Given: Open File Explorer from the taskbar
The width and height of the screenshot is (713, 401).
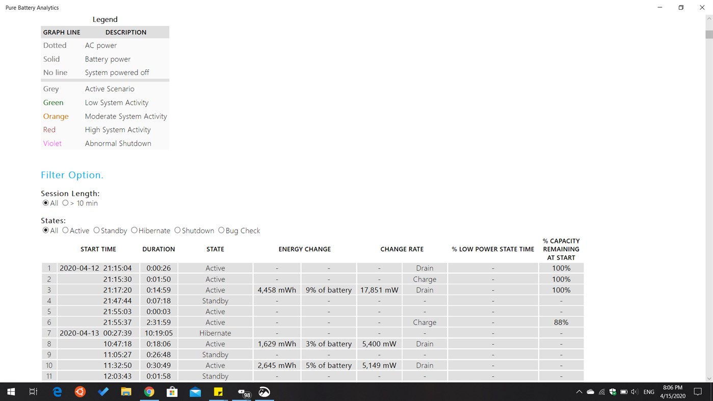Looking at the screenshot, I should [126, 392].
